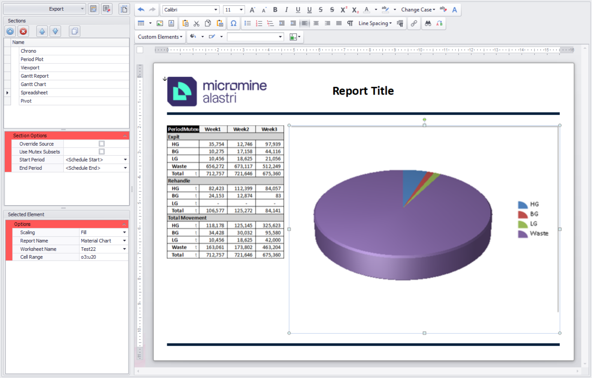Open Find with binoculars icon

click(428, 23)
